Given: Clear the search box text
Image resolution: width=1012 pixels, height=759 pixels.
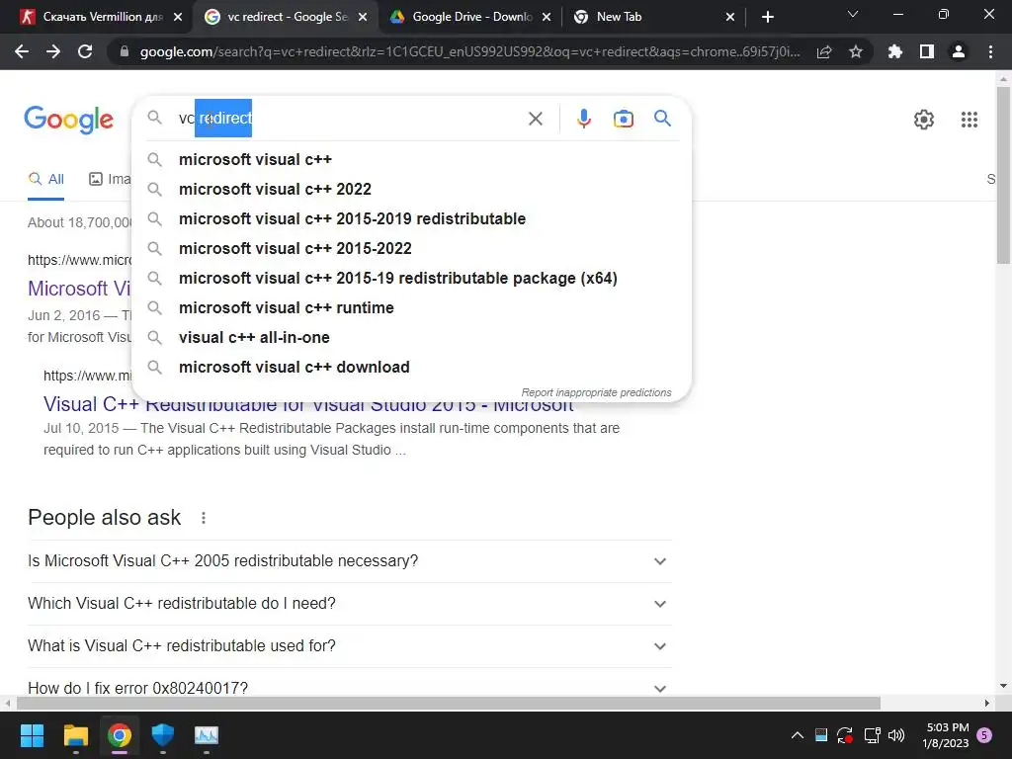Looking at the screenshot, I should pos(535,119).
